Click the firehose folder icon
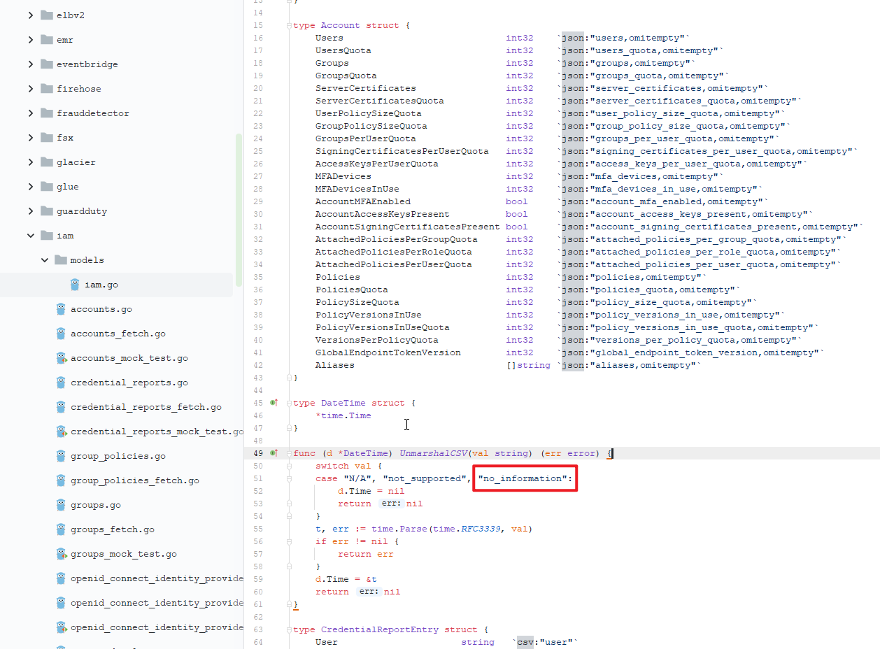 (47, 89)
